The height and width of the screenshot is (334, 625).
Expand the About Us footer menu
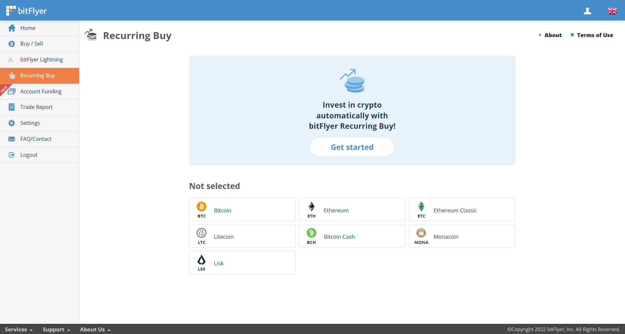[x=95, y=329]
